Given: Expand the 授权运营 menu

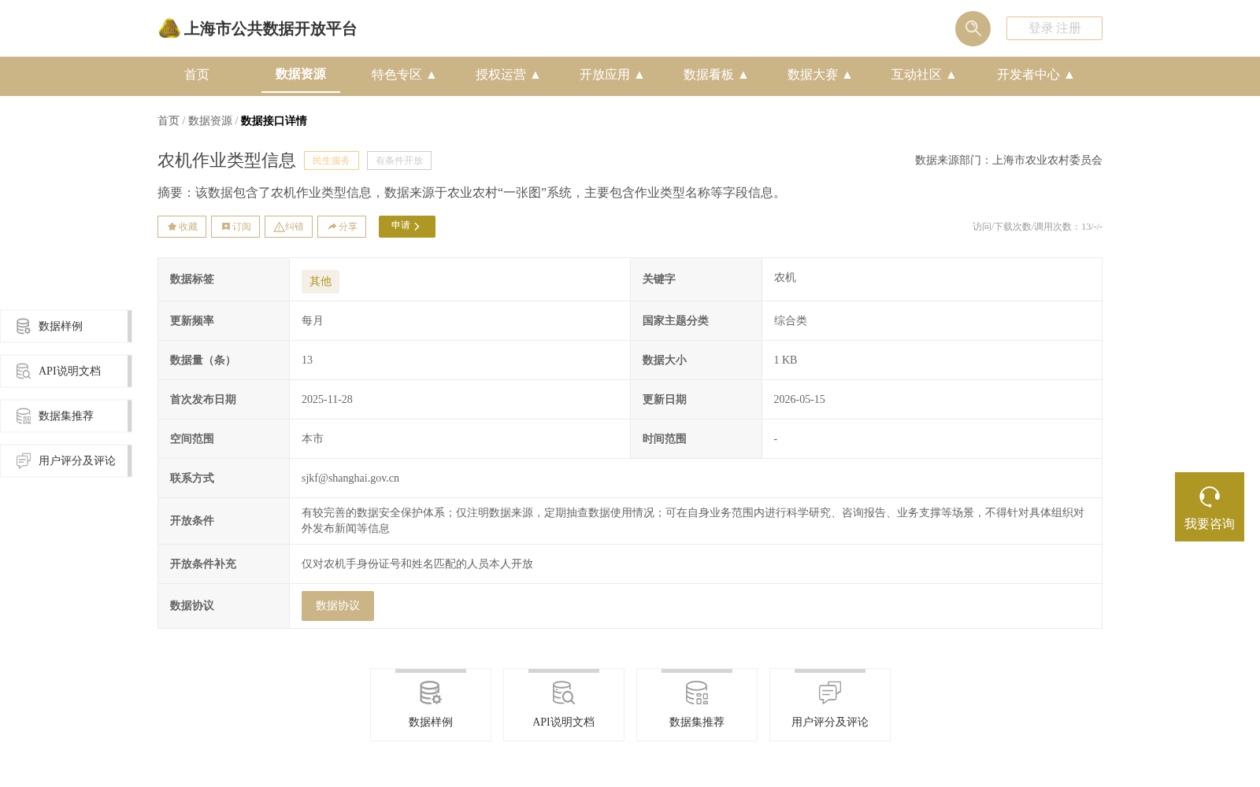Looking at the screenshot, I should click(508, 75).
